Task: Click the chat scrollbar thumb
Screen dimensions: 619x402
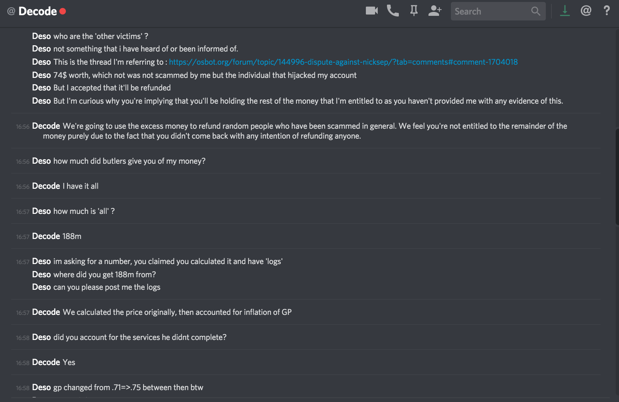Action: [x=617, y=177]
